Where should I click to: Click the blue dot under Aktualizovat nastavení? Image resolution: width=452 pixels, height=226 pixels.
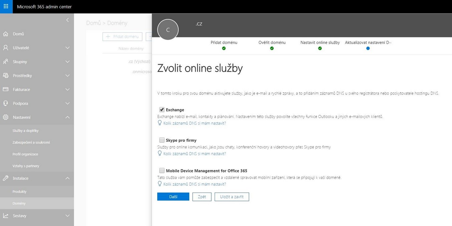[368, 48]
